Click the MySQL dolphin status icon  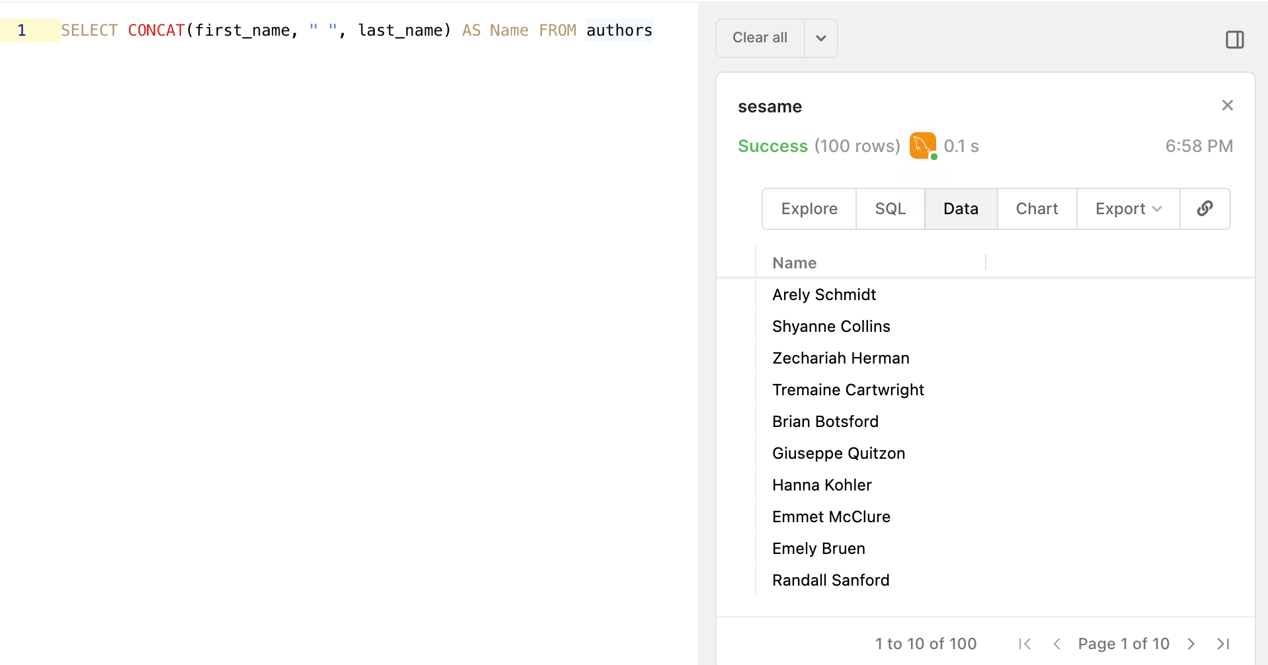coord(922,145)
